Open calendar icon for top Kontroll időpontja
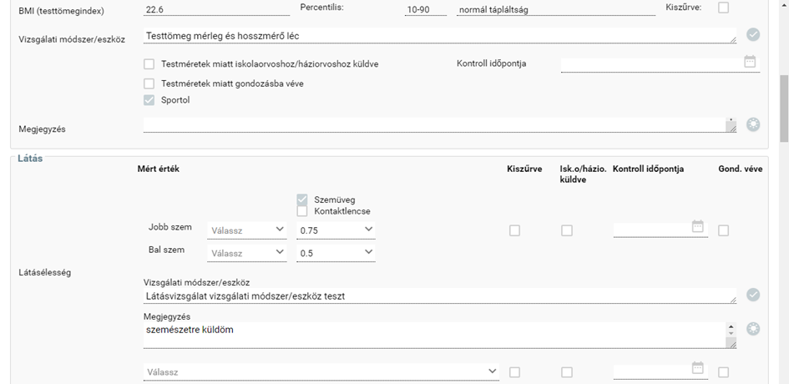The image size is (789, 384). click(x=750, y=62)
